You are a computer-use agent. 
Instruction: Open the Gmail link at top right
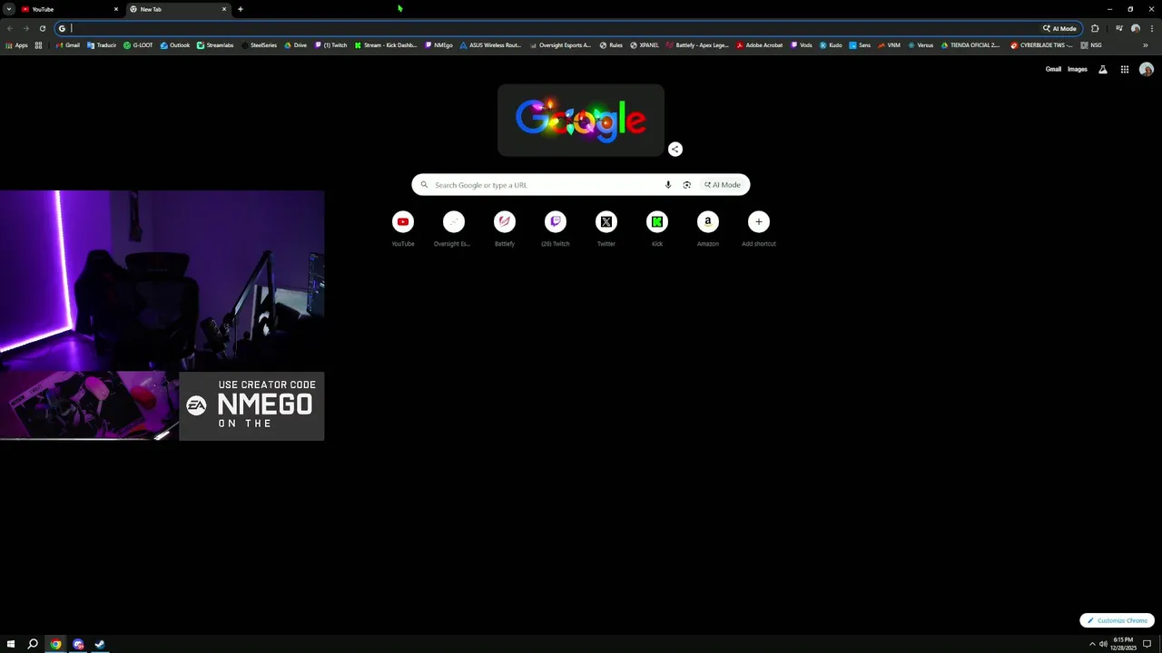click(1053, 69)
